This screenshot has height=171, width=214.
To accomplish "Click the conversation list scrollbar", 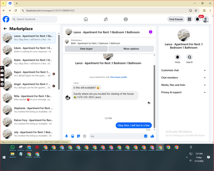I will (x=59, y=62).
